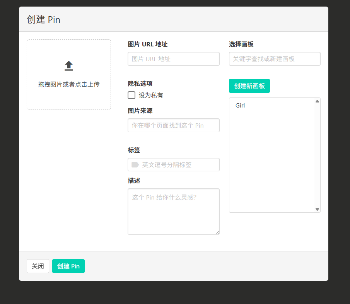
Task: Click the 描述 textarea
Action: [173, 212]
